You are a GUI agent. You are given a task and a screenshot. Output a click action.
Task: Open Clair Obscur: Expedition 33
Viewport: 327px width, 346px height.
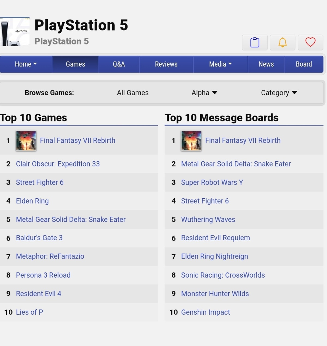[58, 164]
